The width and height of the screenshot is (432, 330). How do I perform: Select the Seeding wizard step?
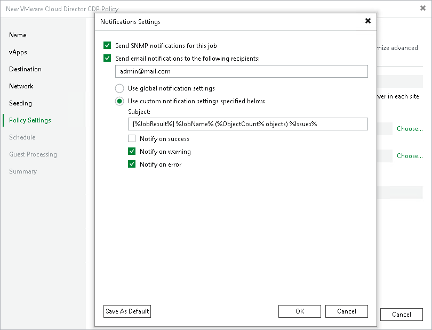click(x=20, y=103)
